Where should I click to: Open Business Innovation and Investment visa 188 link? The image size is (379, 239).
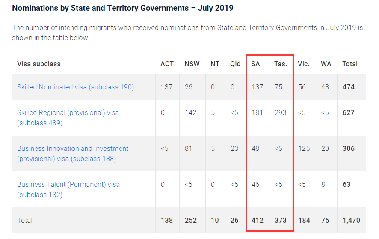[x=73, y=153]
